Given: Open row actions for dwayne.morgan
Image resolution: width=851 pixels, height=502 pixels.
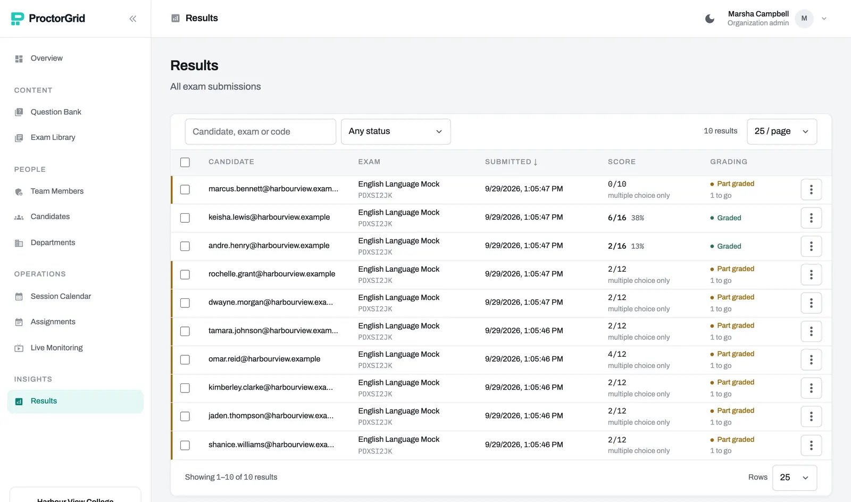Looking at the screenshot, I should click(x=811, y=303).
